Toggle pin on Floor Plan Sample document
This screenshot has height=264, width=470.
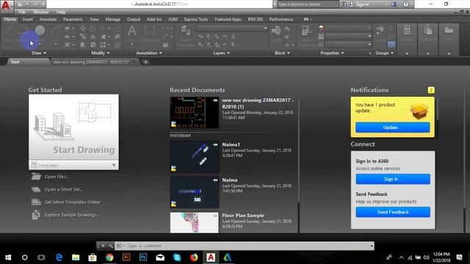click(215, 216)
